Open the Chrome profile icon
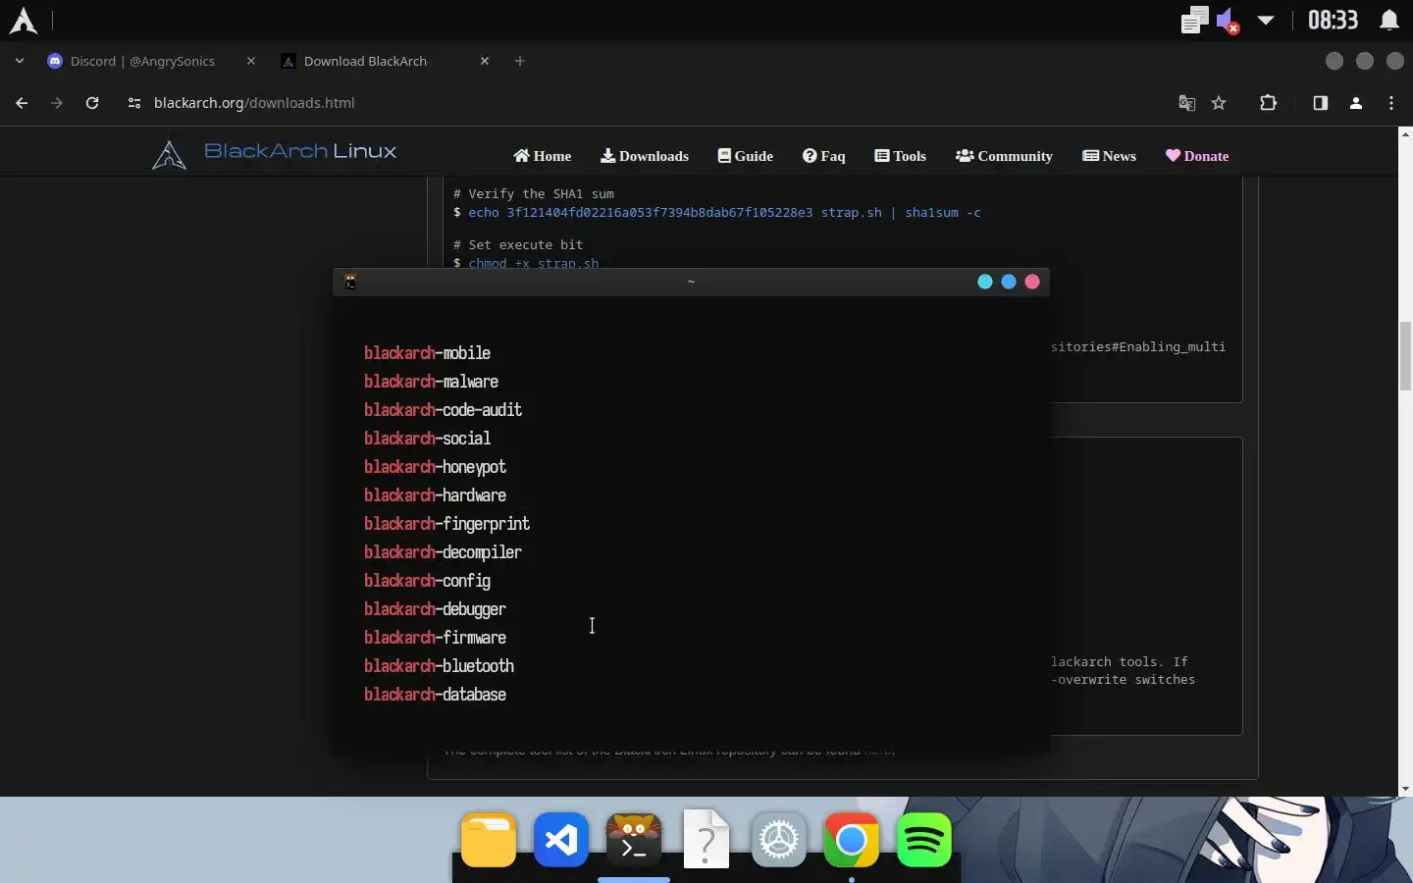Screen dimensions: 1413x883 (x=1356, y=103)
